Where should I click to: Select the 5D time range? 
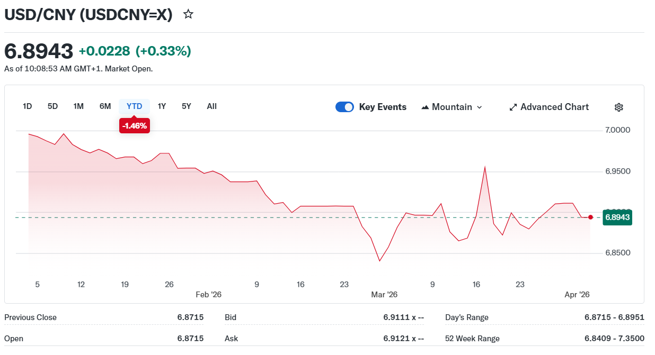click(52, 106)
